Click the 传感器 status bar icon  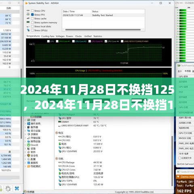point(25,192)
